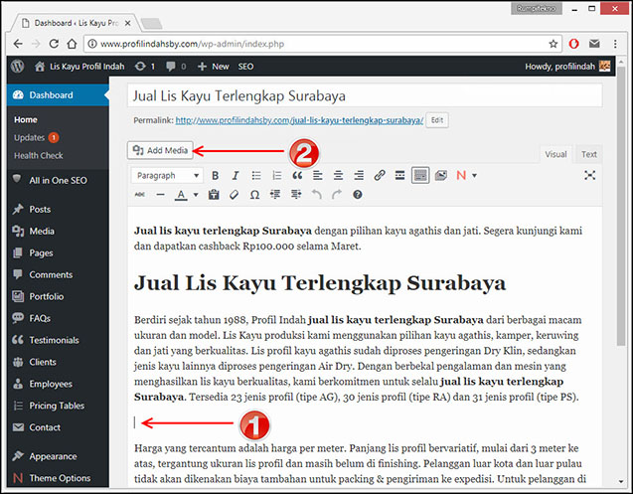Open FAQs in the sidebar
This screenshot has height=494, width=633.
click(x=58, y=318)
